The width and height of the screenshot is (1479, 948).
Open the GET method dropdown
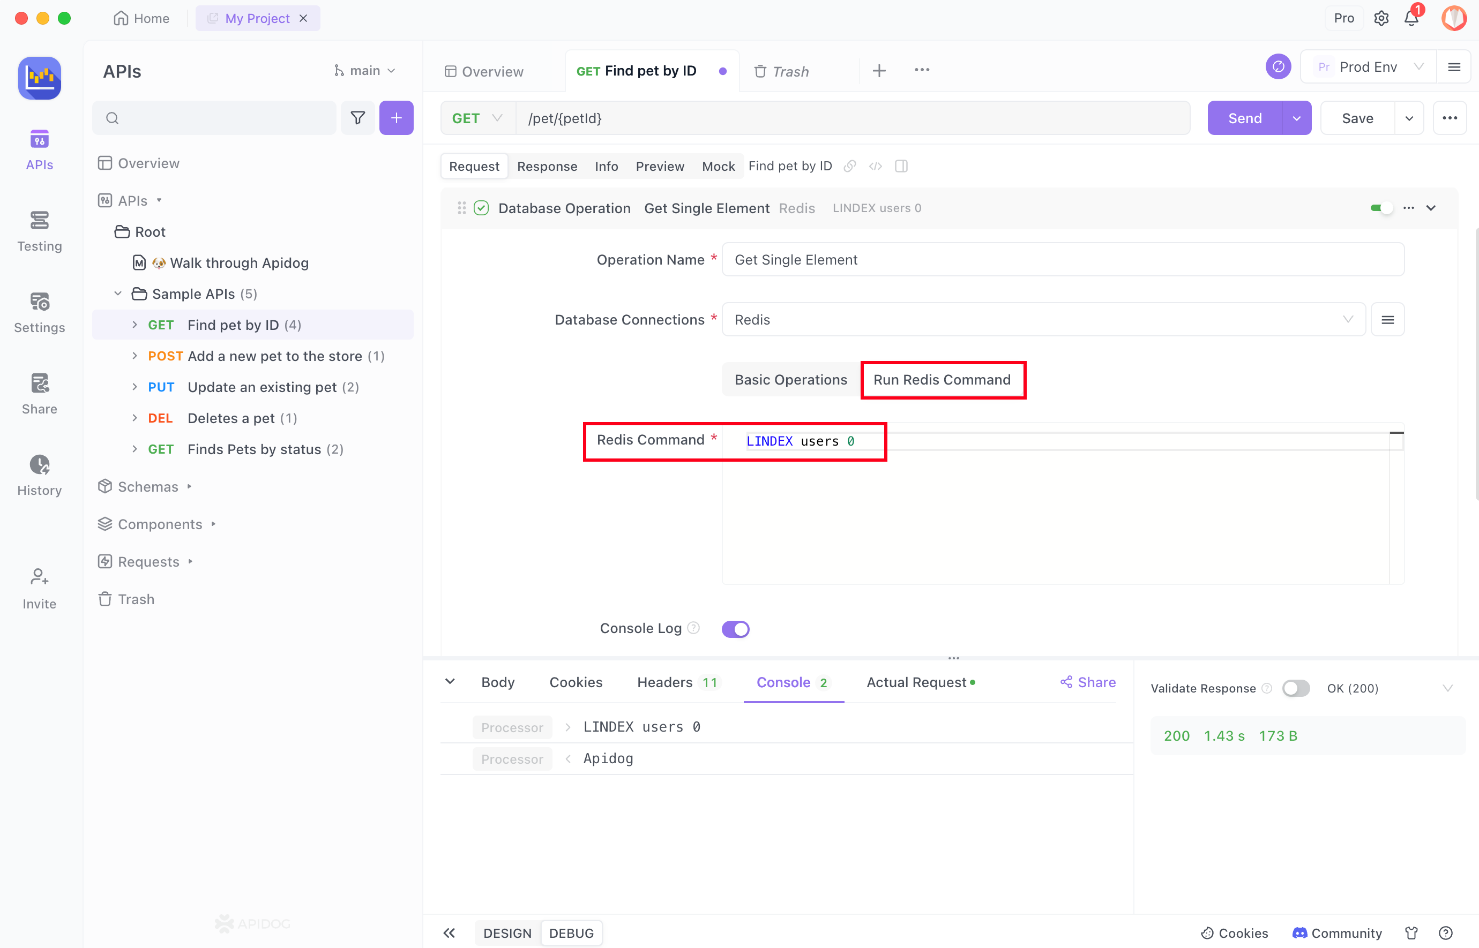[477, 118]
